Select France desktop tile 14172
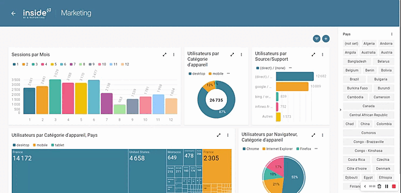Viewport: 401px width, 193px height. (x=69, y=171)
